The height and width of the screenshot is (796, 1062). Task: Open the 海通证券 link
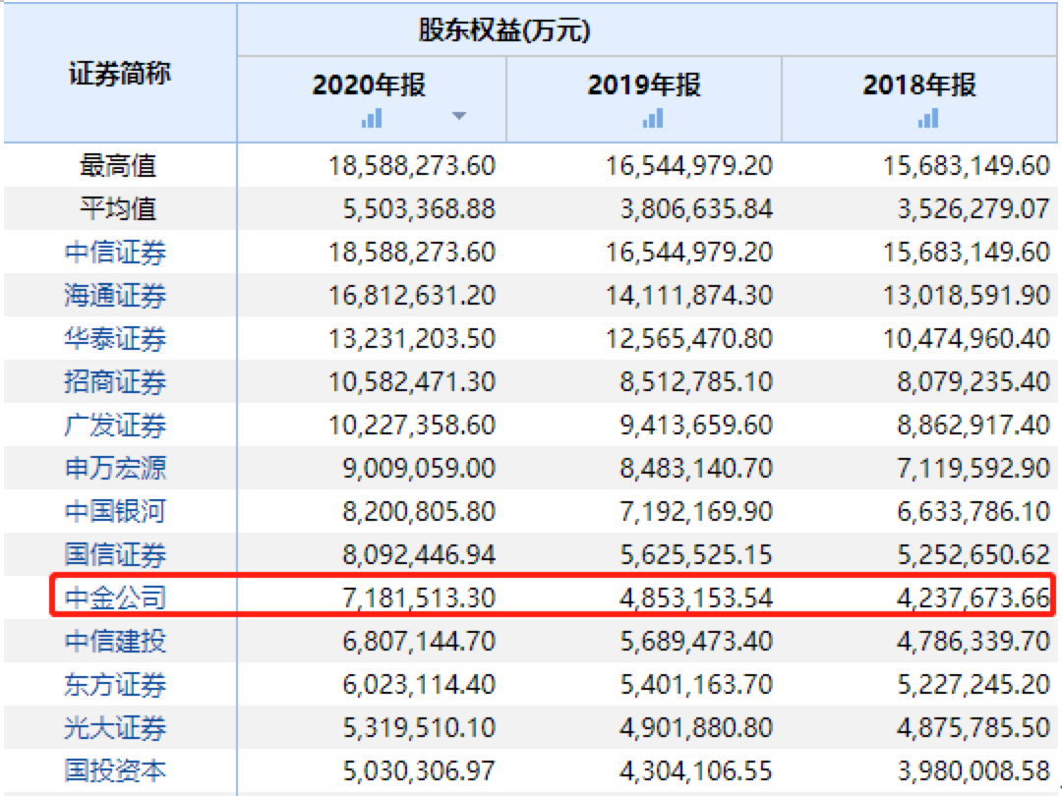click(116, 296)
